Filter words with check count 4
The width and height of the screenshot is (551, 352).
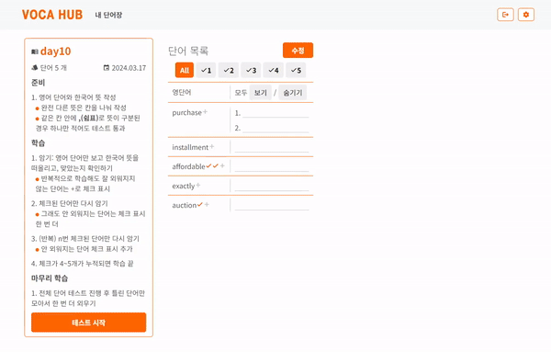(x=274, y=70)
